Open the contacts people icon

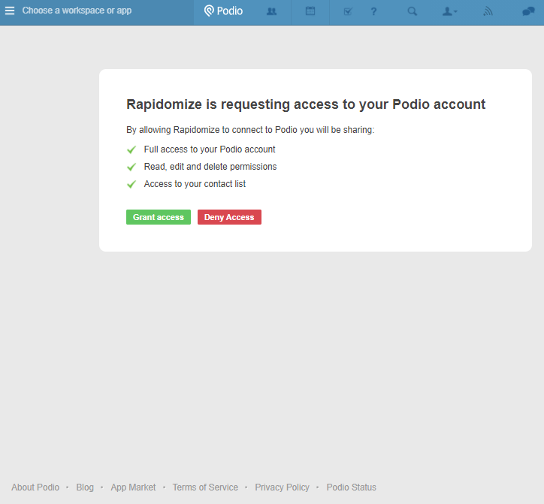(x=272, y=11)
